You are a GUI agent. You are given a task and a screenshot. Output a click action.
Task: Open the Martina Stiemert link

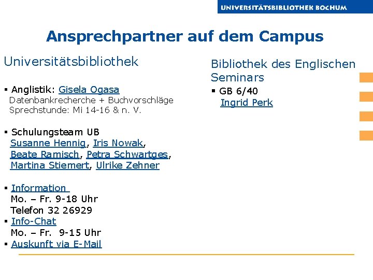pyautogui.click(x=50, y=165)
